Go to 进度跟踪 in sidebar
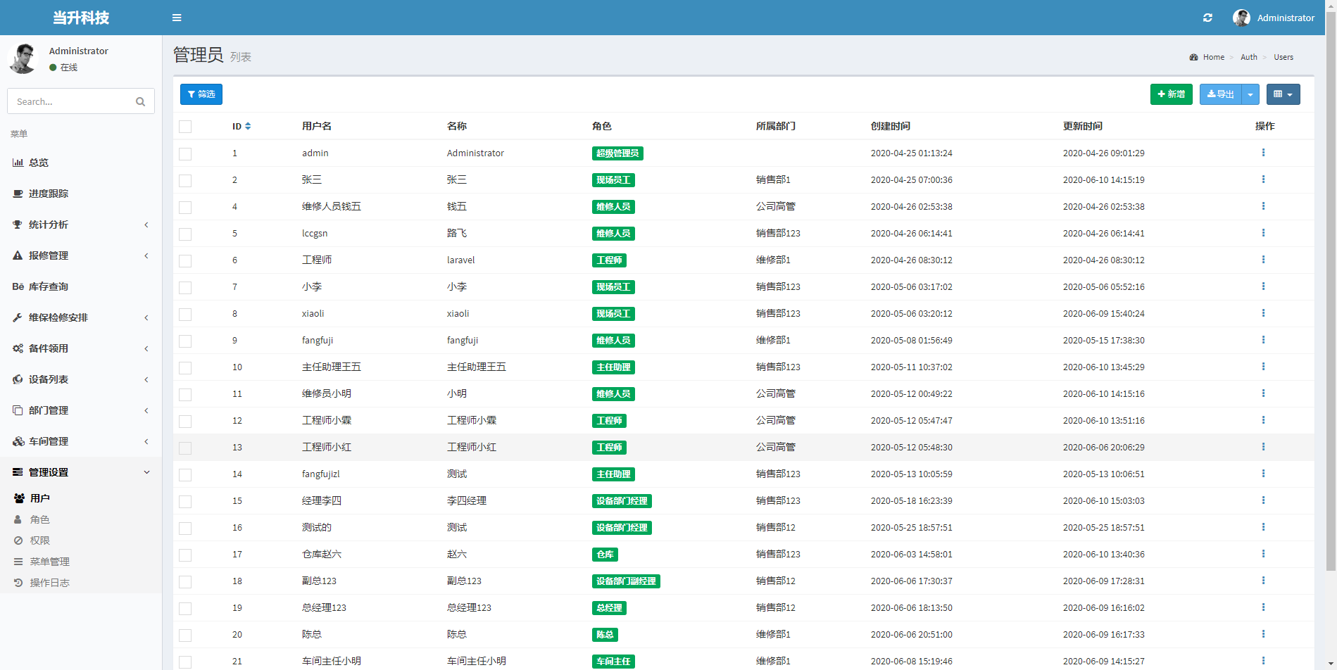1337x670 pixels. click(49, 194)
